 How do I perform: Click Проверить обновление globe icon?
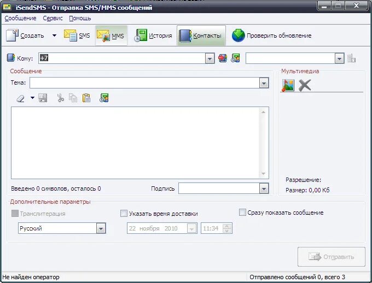tap(238, 36)
